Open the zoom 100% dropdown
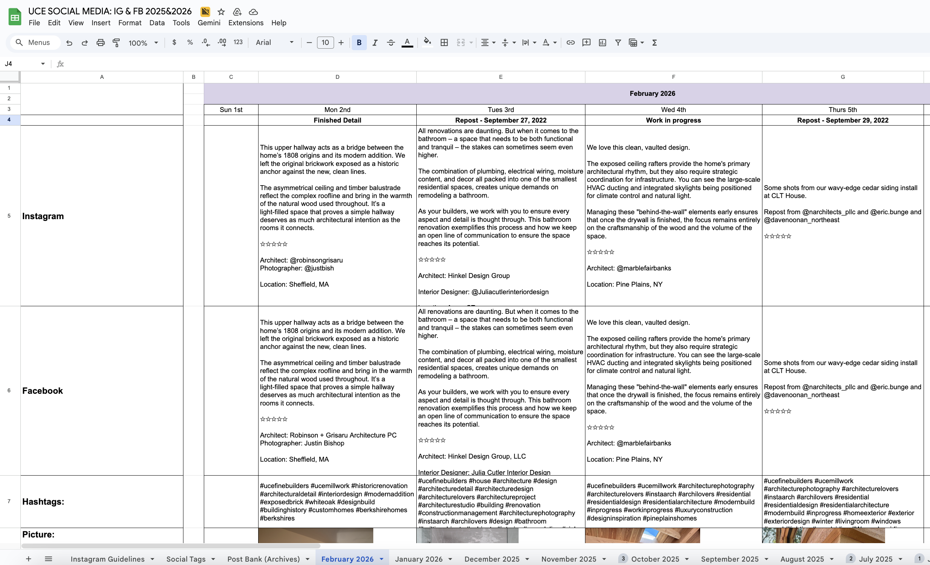This screenshot has height=565, width=930. [143, 43]
